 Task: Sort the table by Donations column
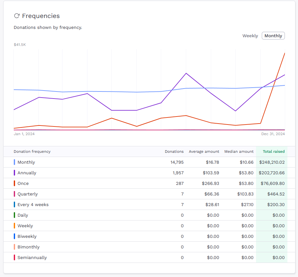tap(174, 151)
